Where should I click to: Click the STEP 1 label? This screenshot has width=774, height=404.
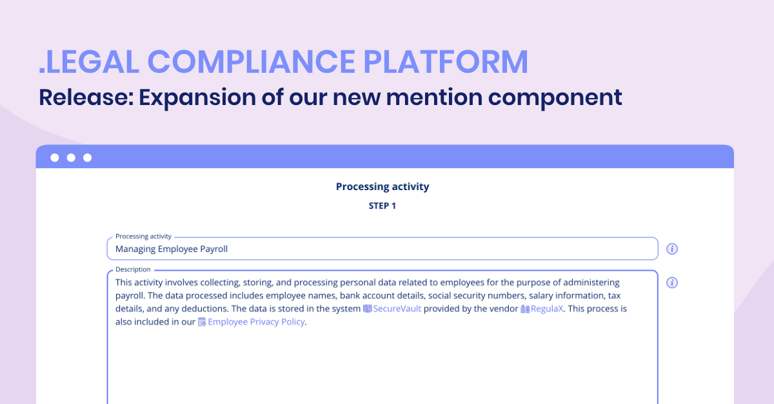pos(382,206)
